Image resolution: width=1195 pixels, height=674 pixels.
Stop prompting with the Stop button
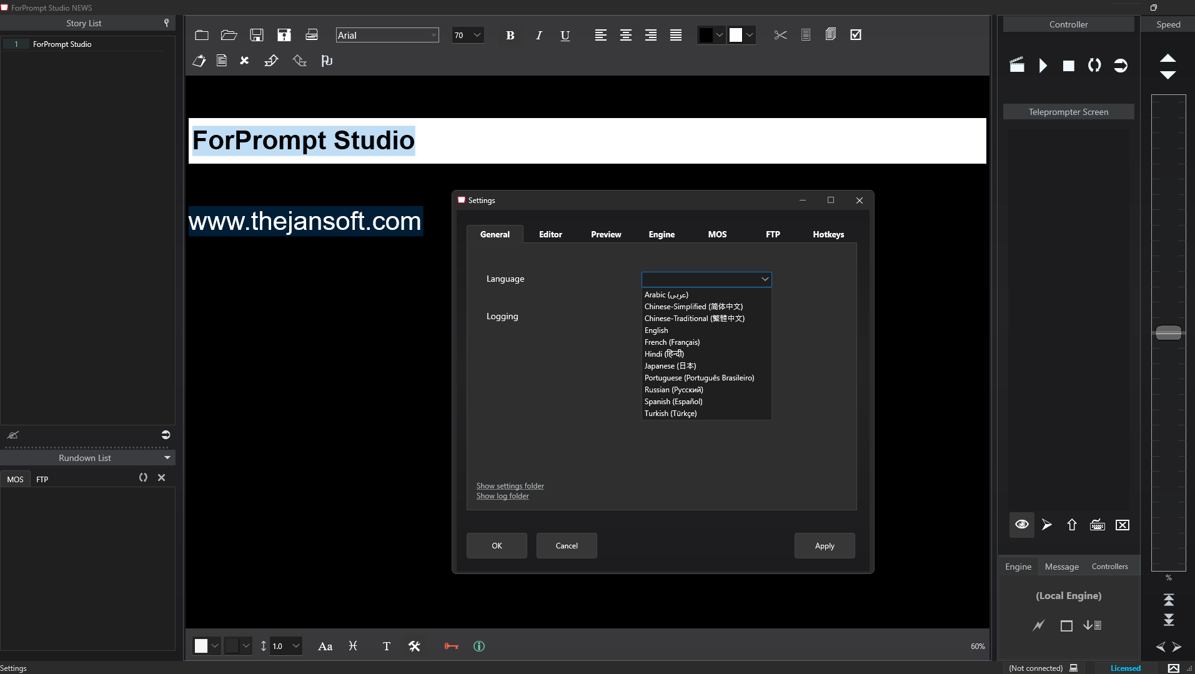click(x=1069, y=66)
